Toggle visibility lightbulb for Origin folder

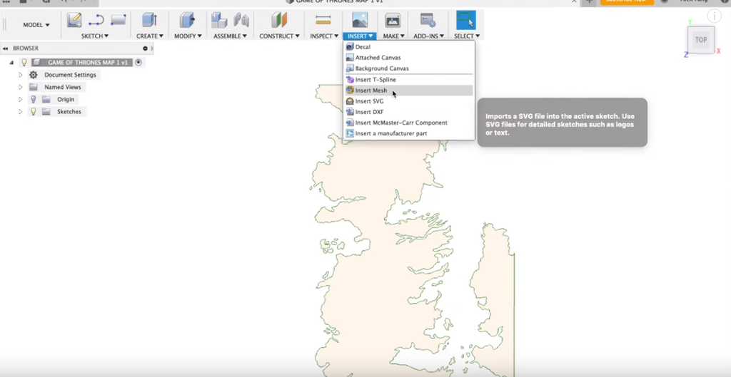33,100
